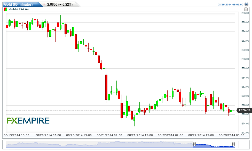Collapse the legend with the minus button
This screenshot has height=151, width=252.
pos(246,9)
